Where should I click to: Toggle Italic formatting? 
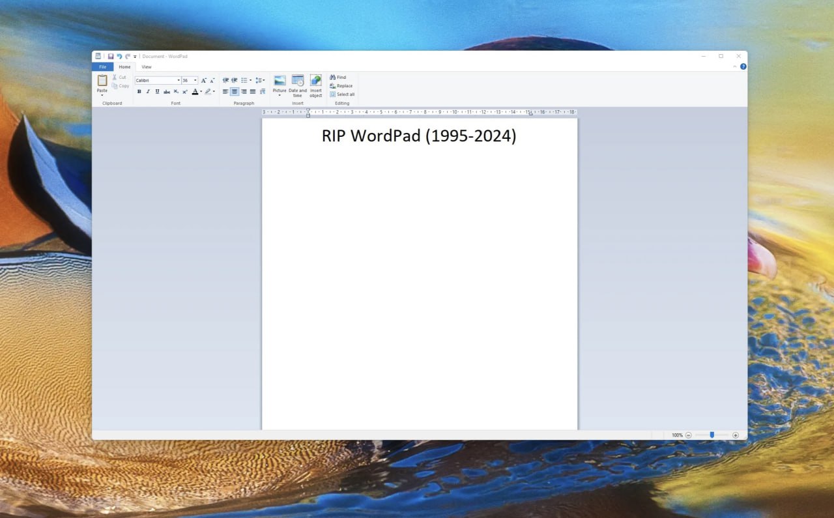(x=148, y=91)
